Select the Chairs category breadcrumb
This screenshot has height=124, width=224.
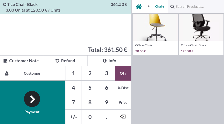[160, 6]
